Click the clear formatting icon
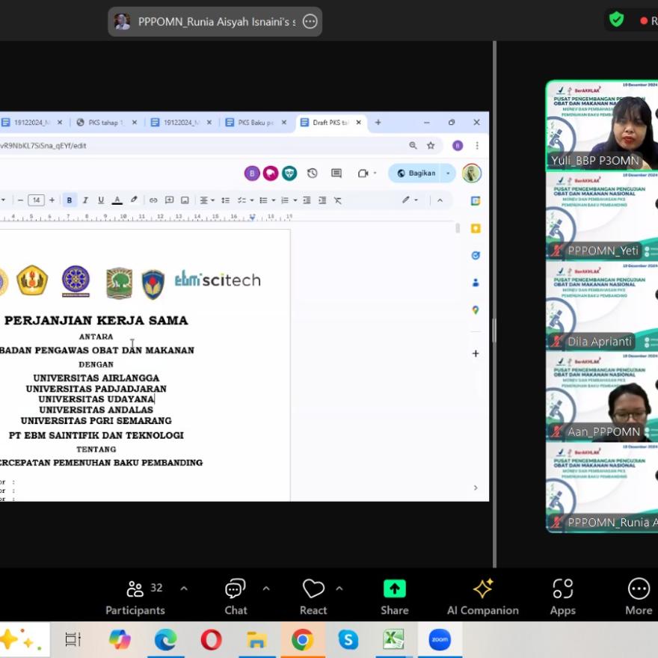Viewport: 658px width, 658px height. [338, 200]
